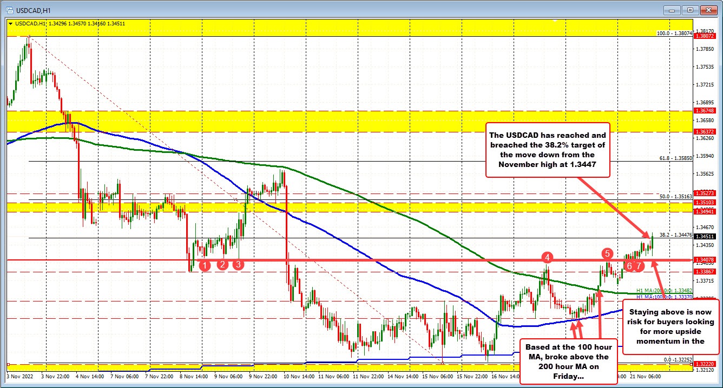Image resolution: width=723 pixels, height=388 pixels.
Task: Select the red 1.34941 price label
Action: click(x=705, y=212)
